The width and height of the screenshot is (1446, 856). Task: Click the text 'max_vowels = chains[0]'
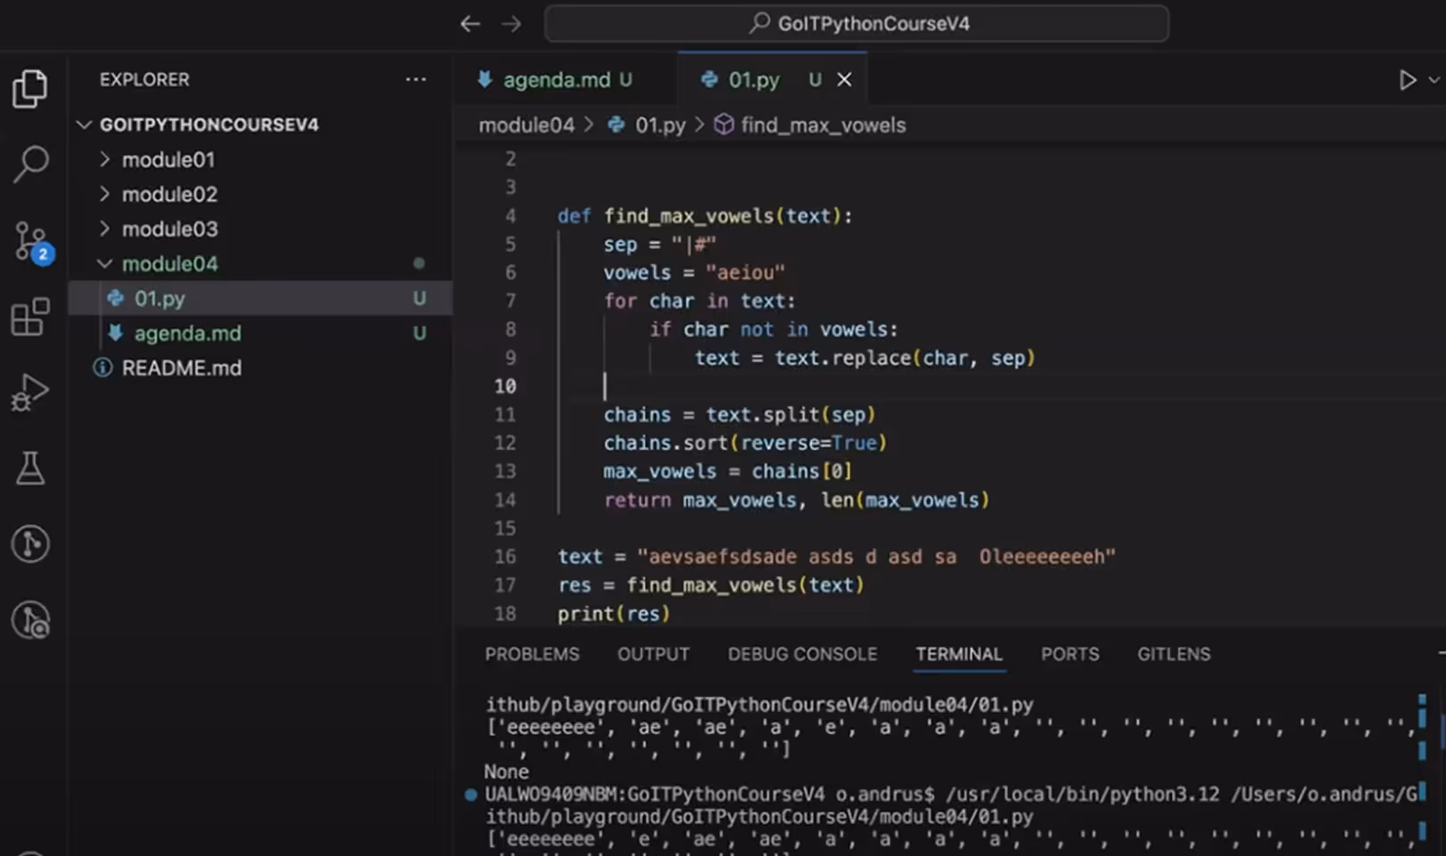[x=727, y=472]
